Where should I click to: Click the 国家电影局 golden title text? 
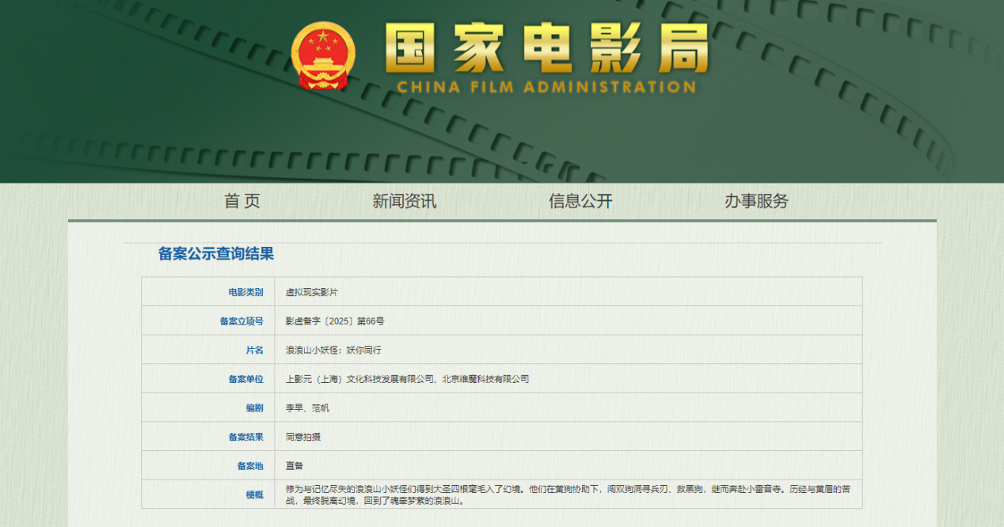coord(546,47)
